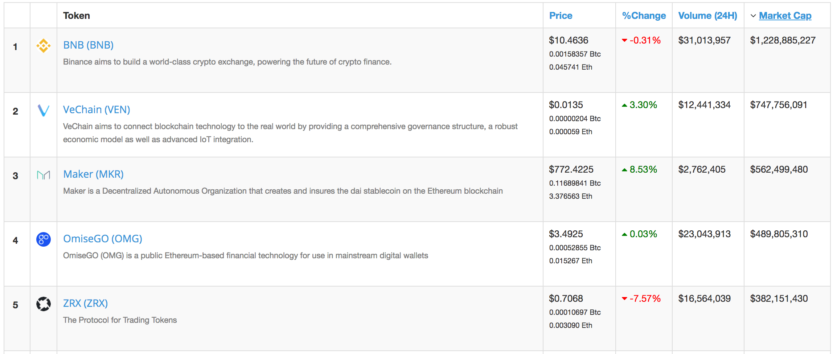Click the VeChain logo icon
Image resolution: width=833 pixels, height=354 pixels.
click(43, 111)
